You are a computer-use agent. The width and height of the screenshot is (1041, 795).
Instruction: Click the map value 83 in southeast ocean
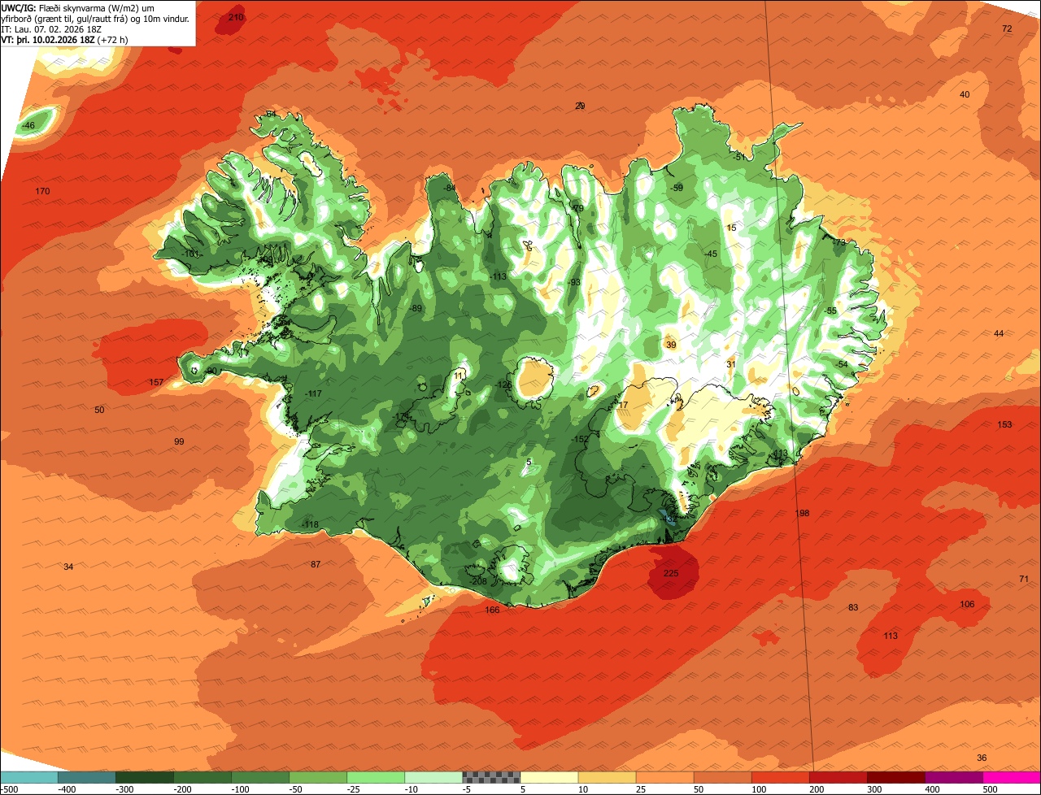(853, 607)
